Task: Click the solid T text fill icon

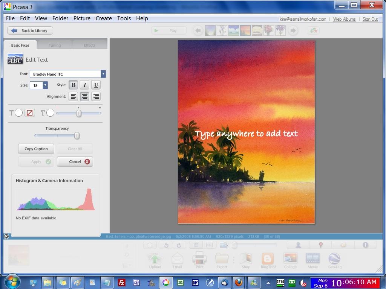Action: coord(11,113)
